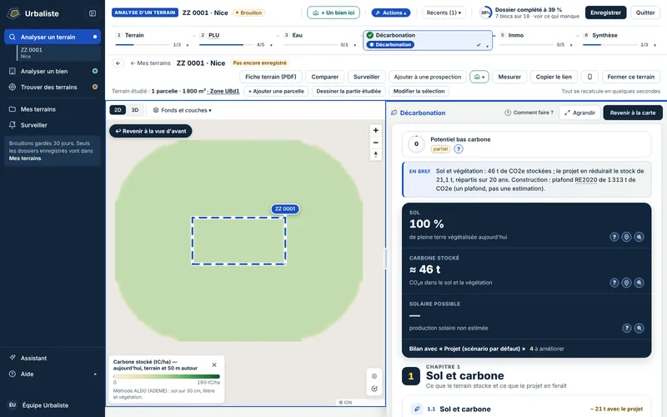Click the circular refresh icon at the map's bottom right
Viewport: 667px width, 417px height.
(374, 389)
